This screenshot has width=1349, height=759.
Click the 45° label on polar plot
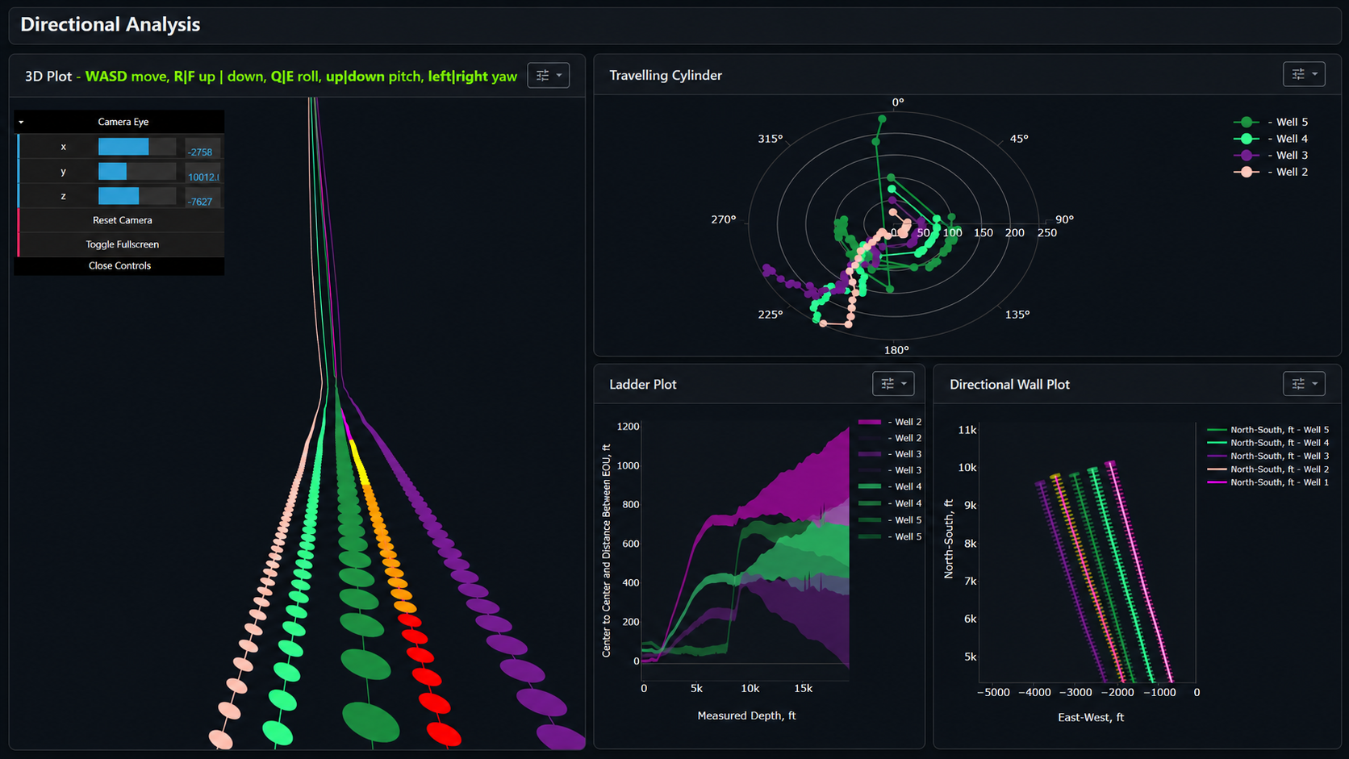(x=1019, y=139)
